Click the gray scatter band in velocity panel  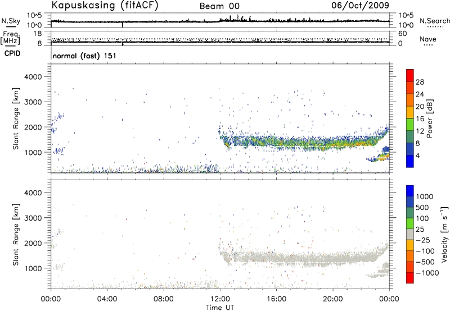[x=304, y=257]
